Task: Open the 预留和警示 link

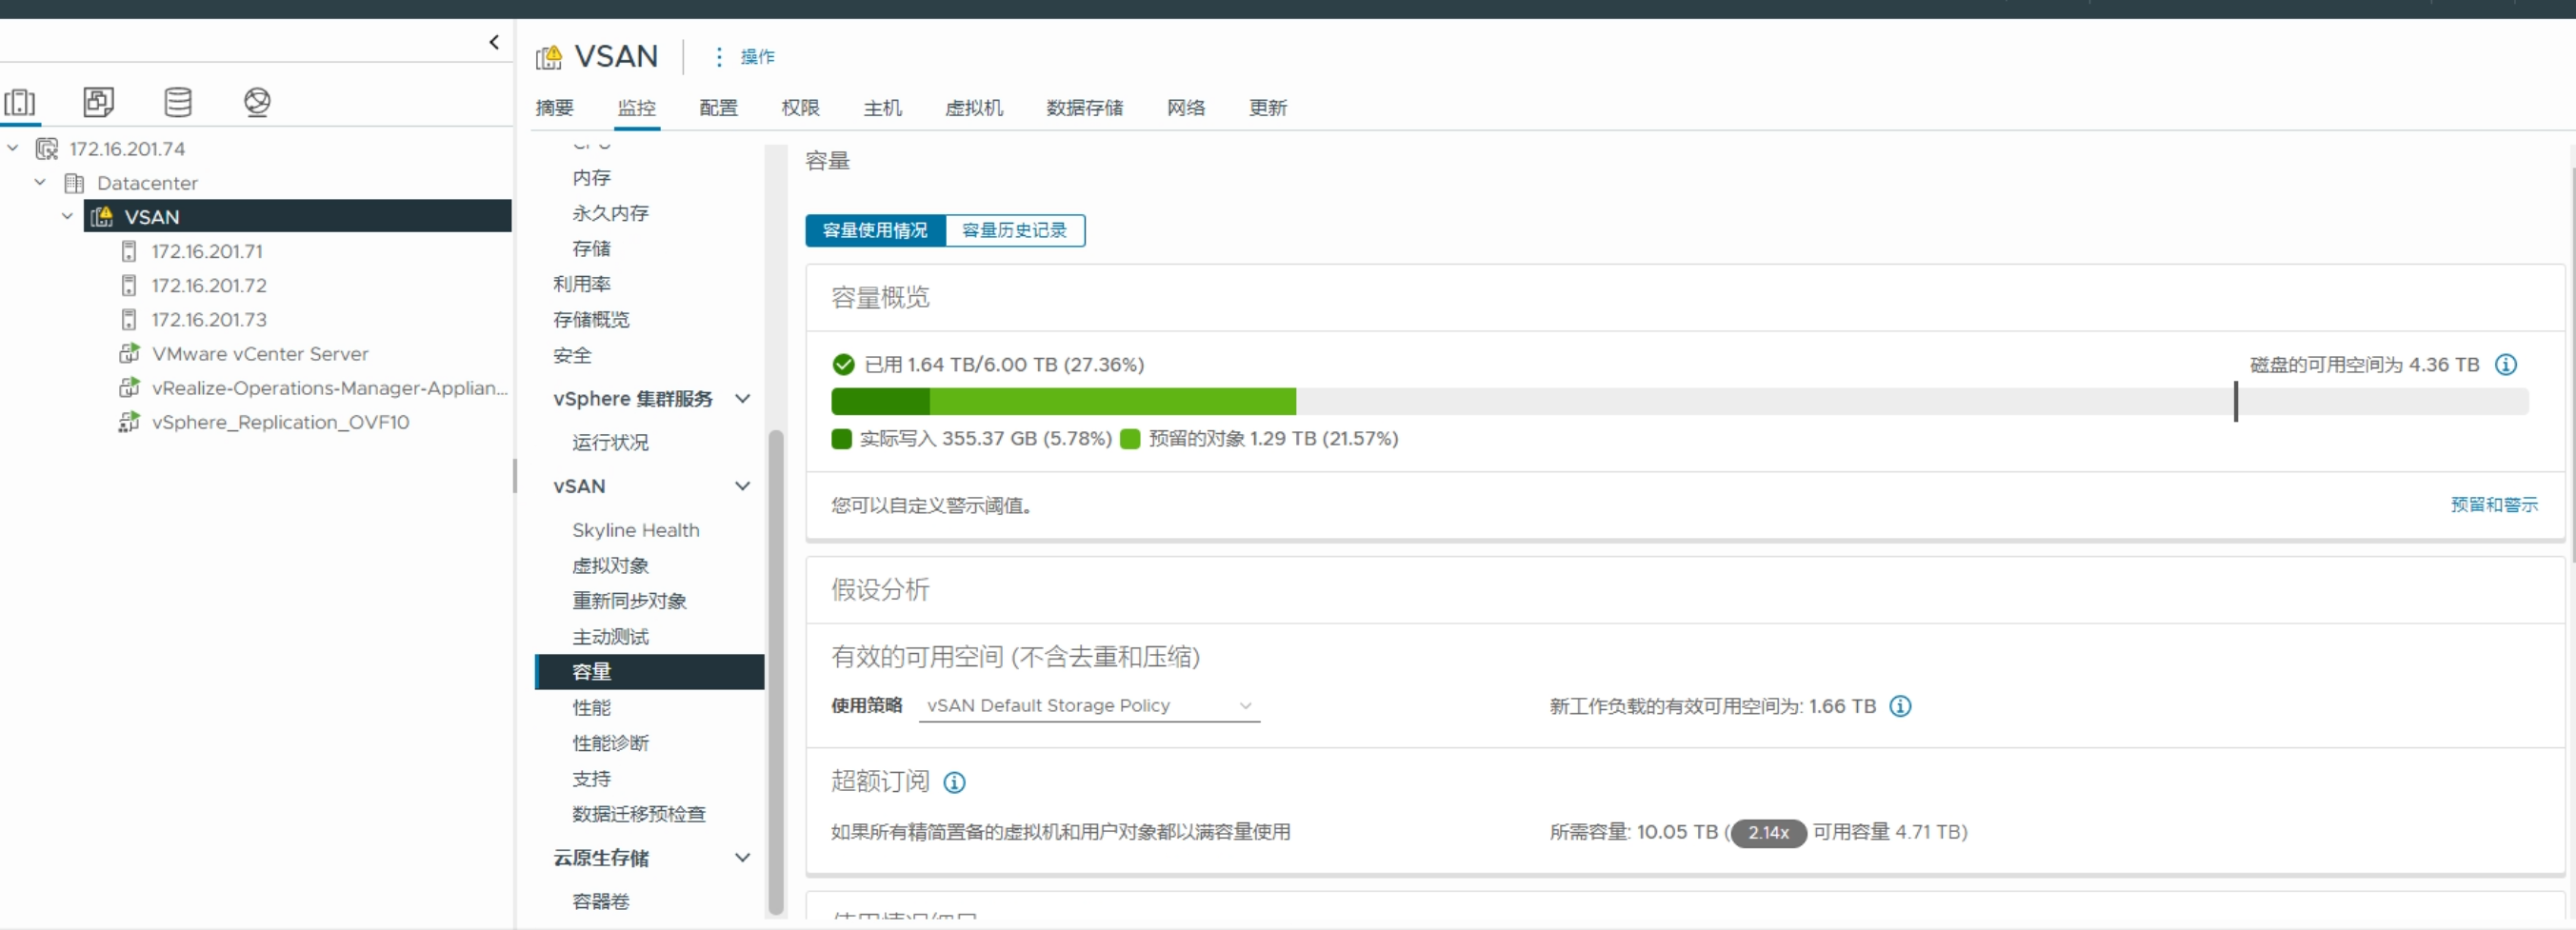Action: point(2494,504)
